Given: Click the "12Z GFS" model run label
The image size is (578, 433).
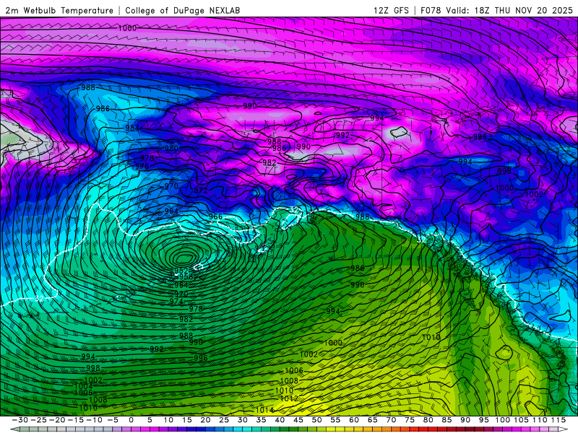Looking at the screenshot, I should point(391,11).
